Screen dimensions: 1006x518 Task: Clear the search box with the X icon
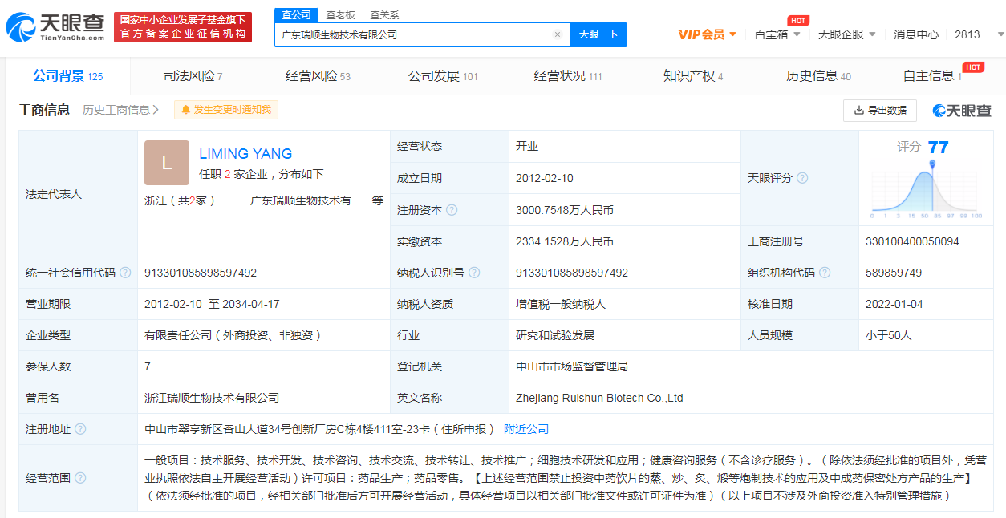pos(558,34)
